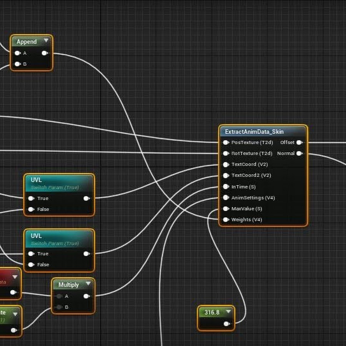Viewport: 346px width, 346px height.
Task: Expand the 316.8 constant node arrow
Action: pos(229,312)
